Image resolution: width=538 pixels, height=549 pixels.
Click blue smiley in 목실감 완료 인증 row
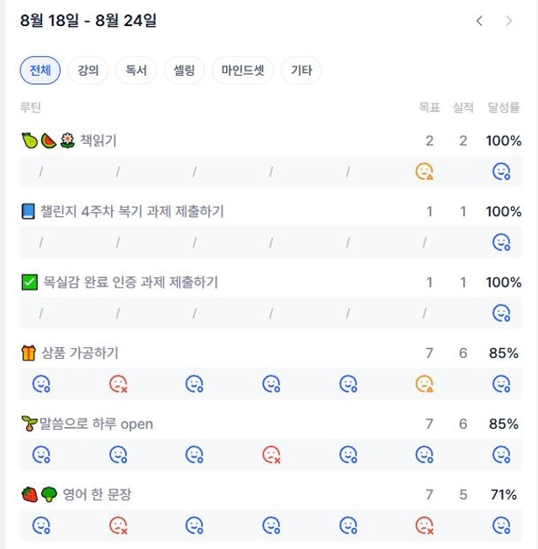point(501,313)
